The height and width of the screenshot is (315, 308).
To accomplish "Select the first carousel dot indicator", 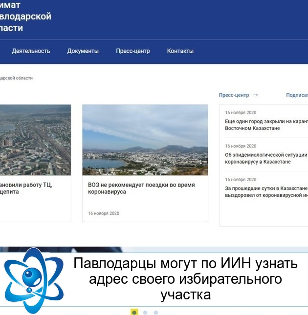I will (134, 312).
